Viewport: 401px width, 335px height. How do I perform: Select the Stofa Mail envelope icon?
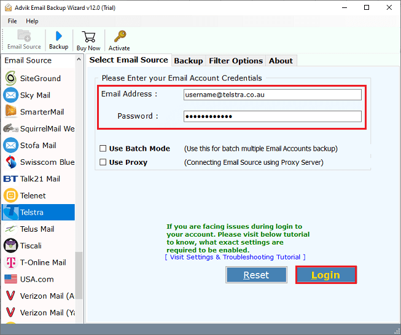pos(10,145)
